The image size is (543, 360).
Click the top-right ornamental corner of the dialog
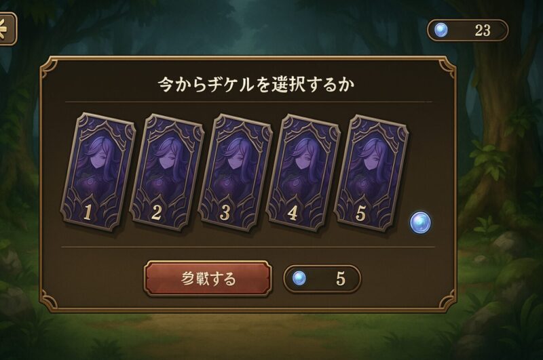click(447, 67)
